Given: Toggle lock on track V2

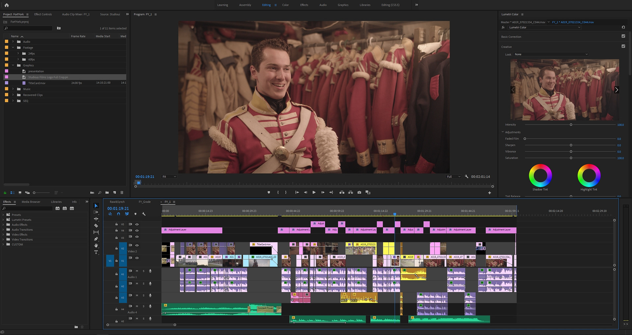Looking at the screenshot, I should coord(117,248).
